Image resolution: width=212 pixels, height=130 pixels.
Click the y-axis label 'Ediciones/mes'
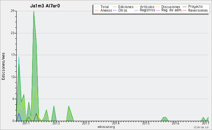[3, 66]
